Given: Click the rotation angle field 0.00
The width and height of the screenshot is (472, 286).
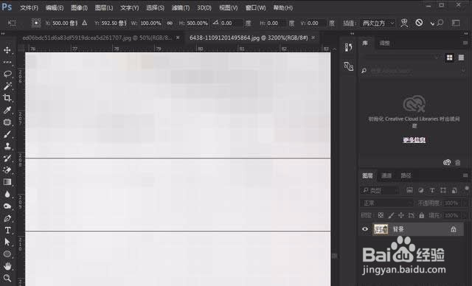Looking at the screenshot, I should tap(231, 23).
